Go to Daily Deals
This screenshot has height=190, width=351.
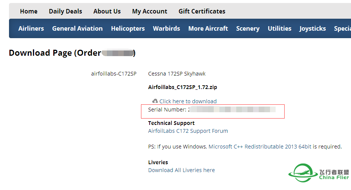65,11
